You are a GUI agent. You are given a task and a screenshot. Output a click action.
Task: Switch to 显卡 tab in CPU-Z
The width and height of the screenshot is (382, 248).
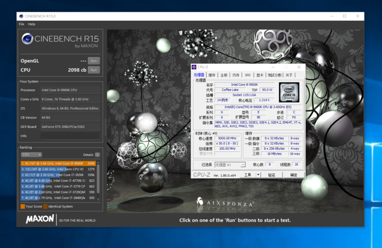(260, 75)
